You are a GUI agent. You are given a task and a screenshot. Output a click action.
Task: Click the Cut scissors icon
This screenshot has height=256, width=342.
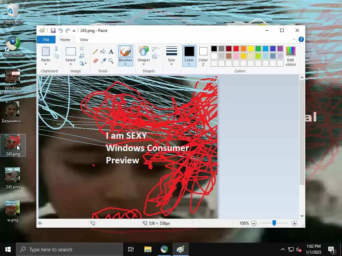(x=56, y=49)
